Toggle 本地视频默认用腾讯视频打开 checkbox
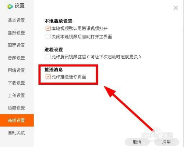Image resolution: width=184 pixels, height=147 pixels. 48,28
